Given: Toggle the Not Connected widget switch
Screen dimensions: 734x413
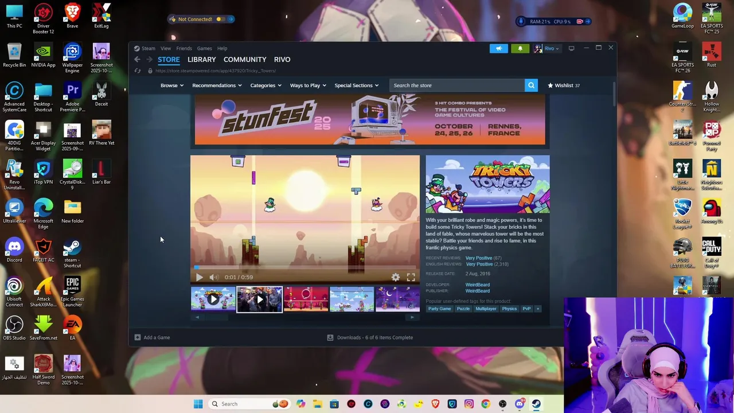Looking at the screenshot, I should pyautogui.click(x=221, y=20).
